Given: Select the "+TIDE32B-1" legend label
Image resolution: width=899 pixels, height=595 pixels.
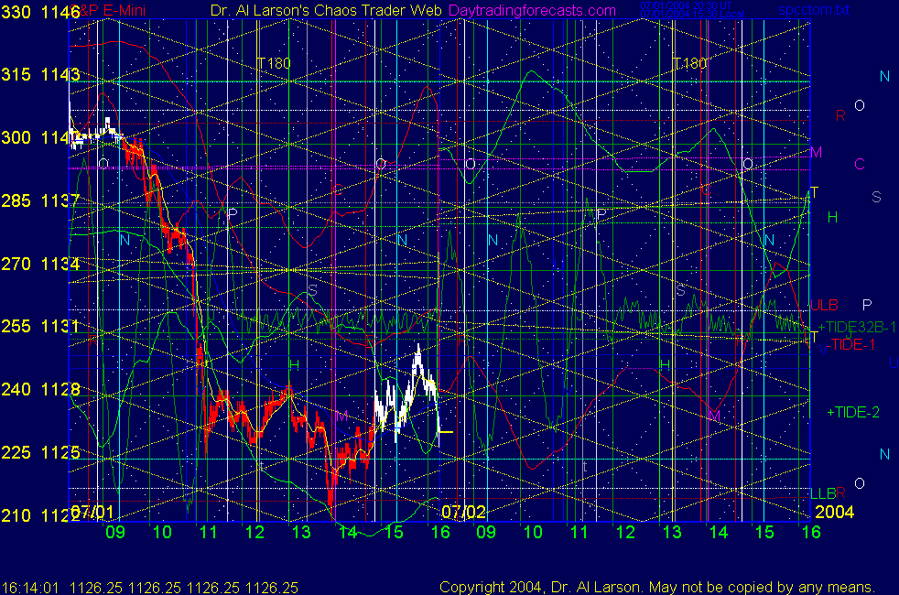Looking at the screenshot, I should (x=857, y=328).
